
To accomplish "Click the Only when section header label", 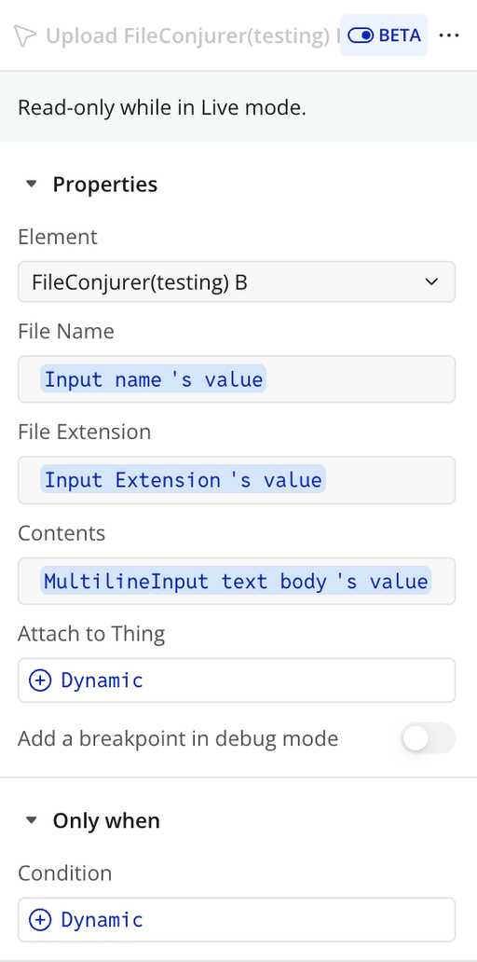I will tap(106, 820).
